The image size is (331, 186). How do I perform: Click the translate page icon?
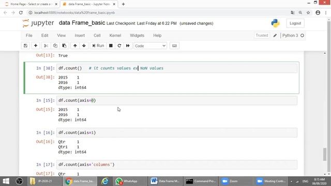(x=292, y=12)
